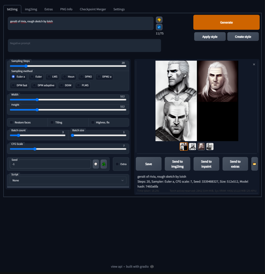Choose the Heun sampler
The height and width of the screenshot is (274, 265).
coord(68,77)
